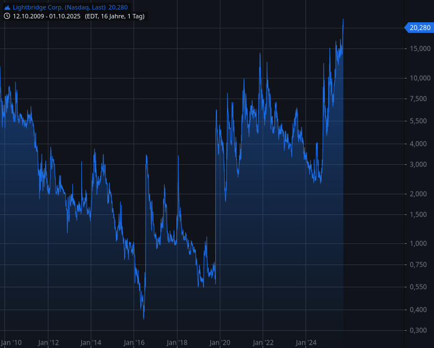Screen dimensions: 434x348
Task: Click the Jan '10 label on time axis
Action: pyautogui.click(x=11, y=342)
